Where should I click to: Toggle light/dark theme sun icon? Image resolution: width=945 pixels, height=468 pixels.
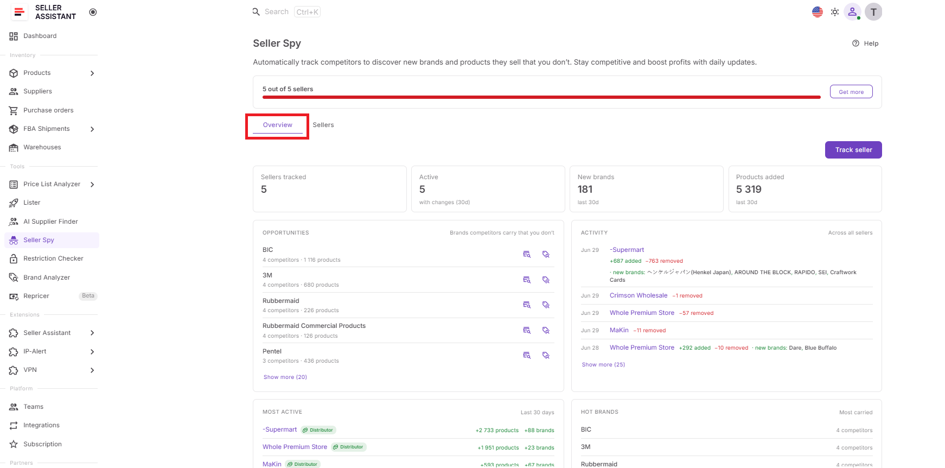point(835,12)
